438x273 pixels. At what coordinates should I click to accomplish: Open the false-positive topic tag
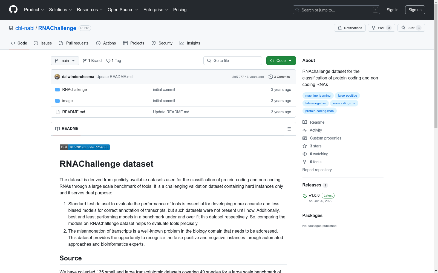click(x=347, y=96)
